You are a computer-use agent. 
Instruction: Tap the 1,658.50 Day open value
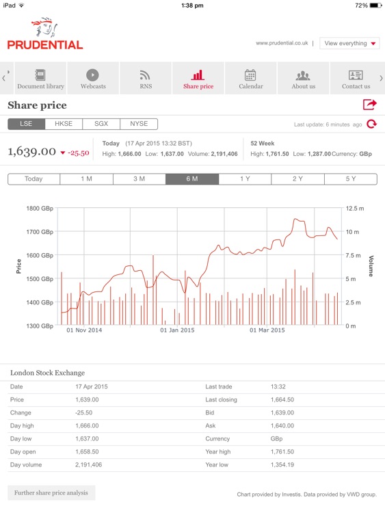(87, 451)
